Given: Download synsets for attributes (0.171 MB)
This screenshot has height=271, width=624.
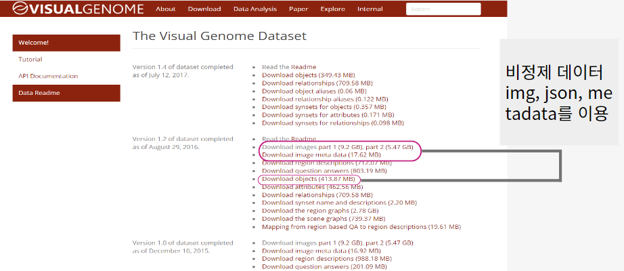Looking at the screenshot, I should pyautogui.click(x=328, y=114).
